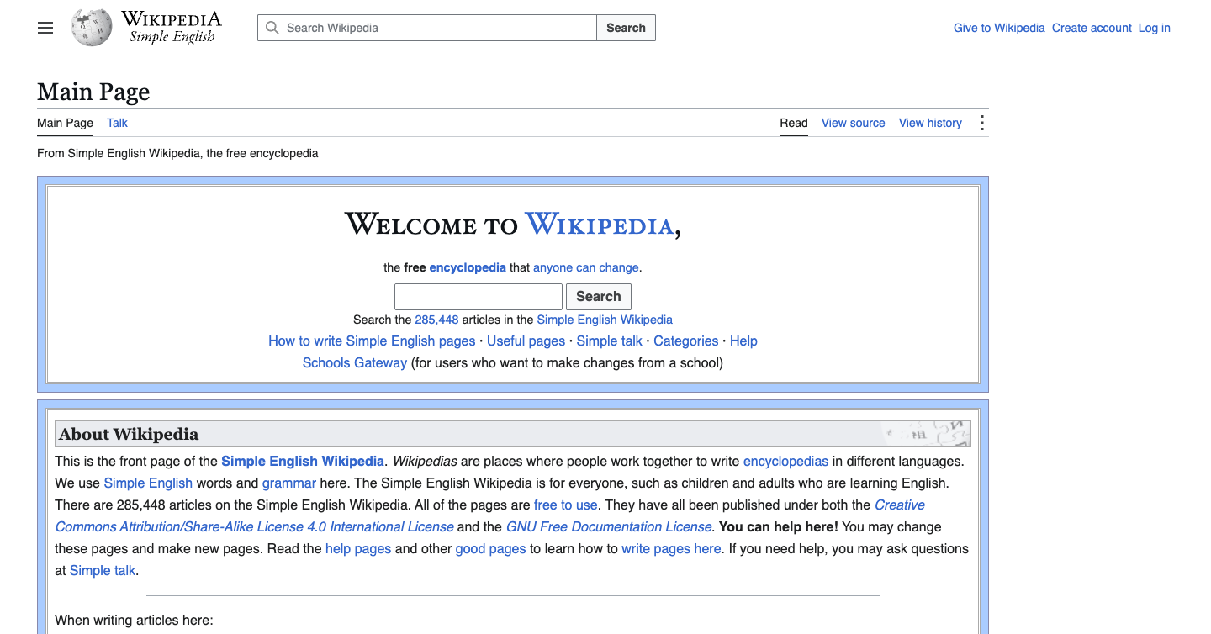Open the 'free to use' link

[566, 505]
